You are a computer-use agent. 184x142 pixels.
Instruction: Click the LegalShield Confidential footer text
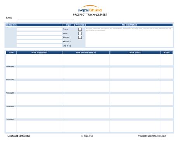[19, 136]
